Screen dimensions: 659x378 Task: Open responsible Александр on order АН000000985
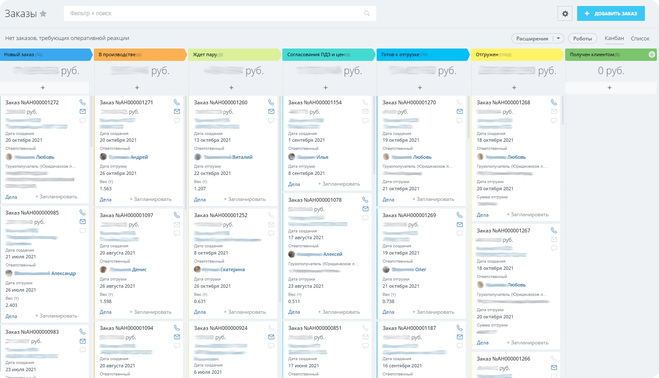click(64, 273)
